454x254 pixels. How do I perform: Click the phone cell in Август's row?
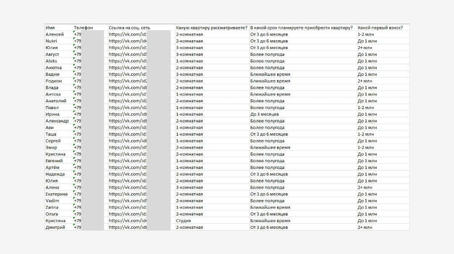tap(90, 54)
